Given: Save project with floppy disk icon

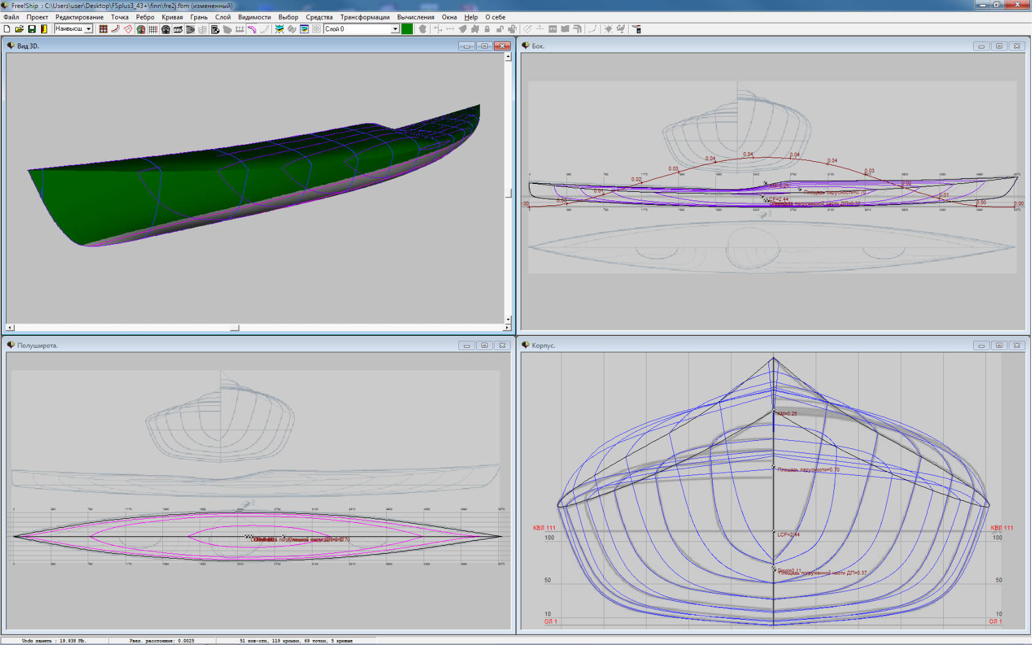Looking at the screenshot, I should 32,29.
